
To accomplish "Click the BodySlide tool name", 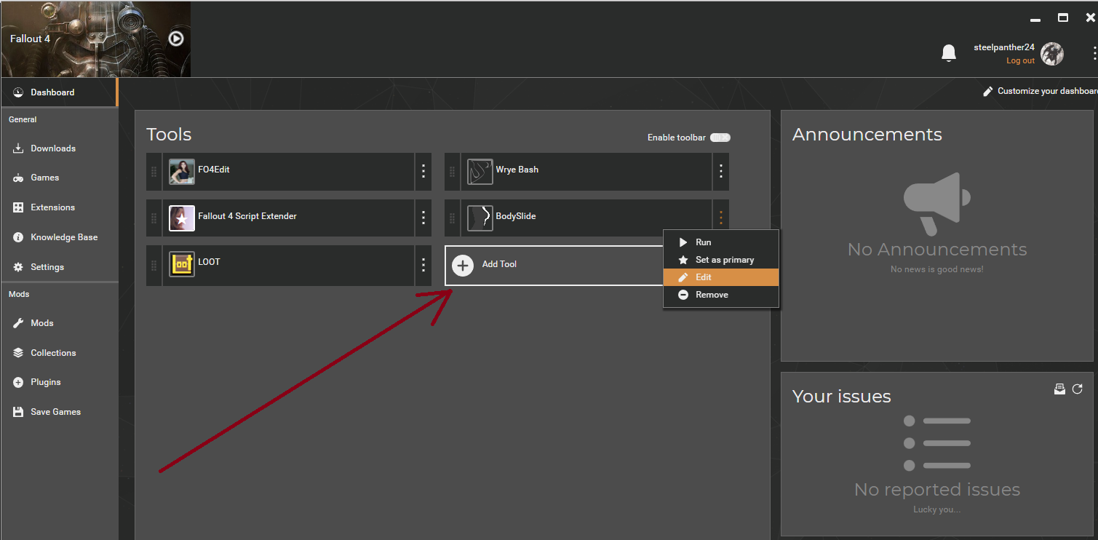I will (516, 216).
